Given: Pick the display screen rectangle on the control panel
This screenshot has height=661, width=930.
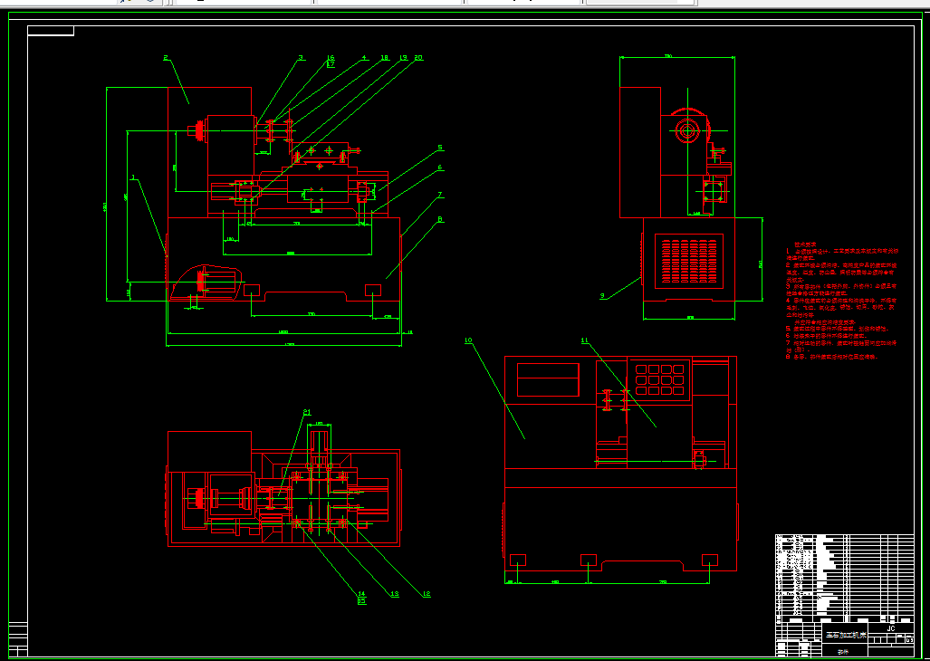Looking at the screenshot, I should 548,379.
